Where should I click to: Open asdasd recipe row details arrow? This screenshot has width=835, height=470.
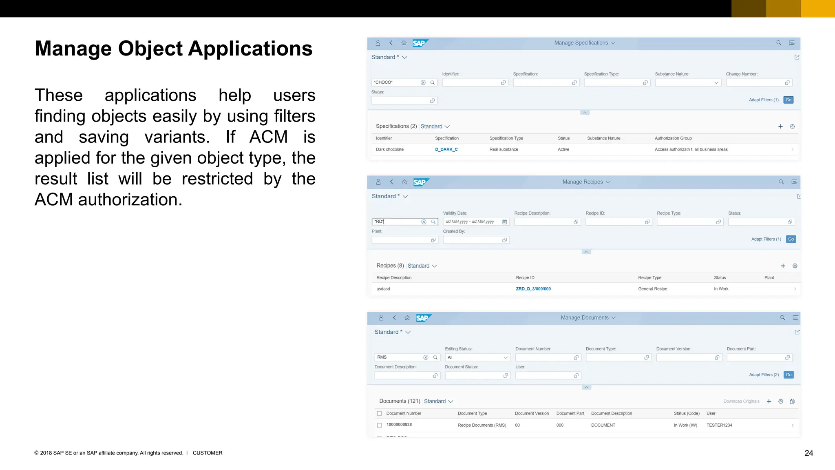click(795, 289)
